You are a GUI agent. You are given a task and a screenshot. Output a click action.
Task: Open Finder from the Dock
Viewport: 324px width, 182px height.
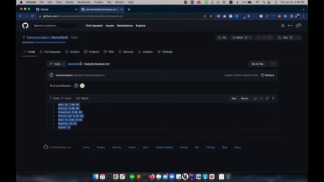pyautogui.click(x=96, y=176)
